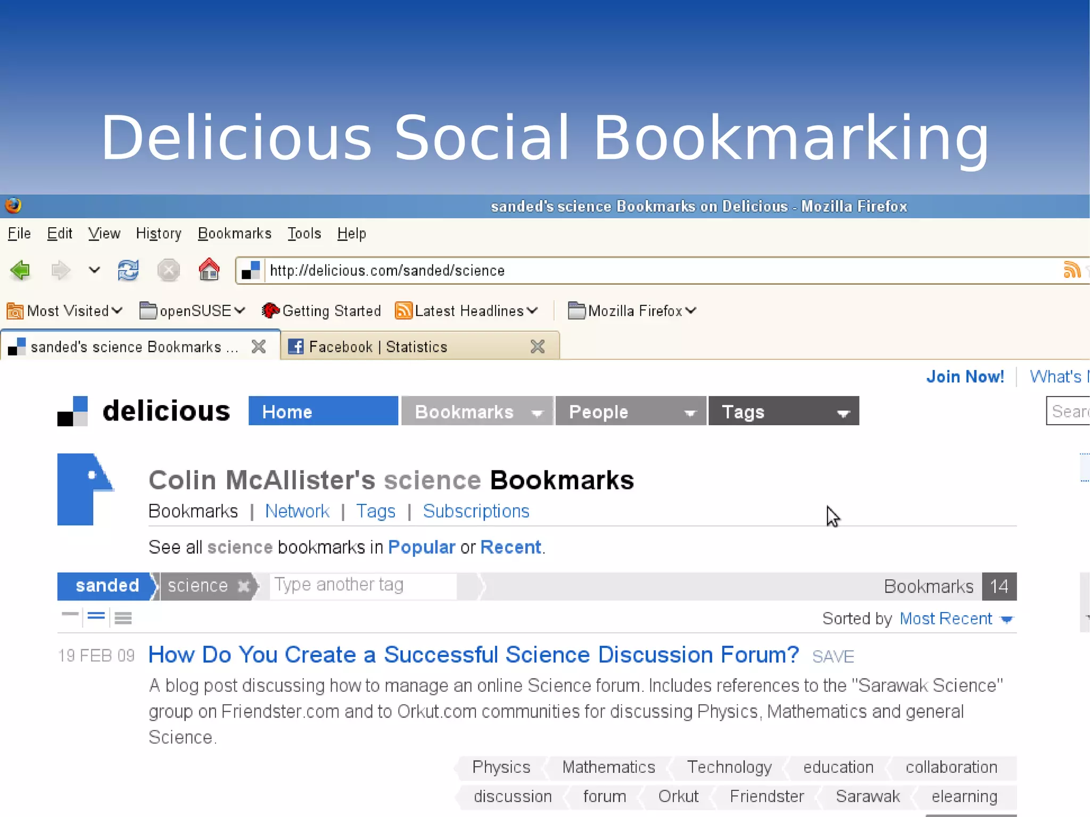Image resolution: width=1090 pixels, height=817 pixels.
Task: Open the Network link
Action: tap(297, 511)
